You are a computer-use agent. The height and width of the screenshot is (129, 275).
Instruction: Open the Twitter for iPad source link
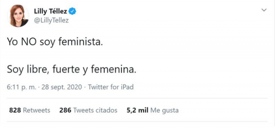[x=111, y=87]
